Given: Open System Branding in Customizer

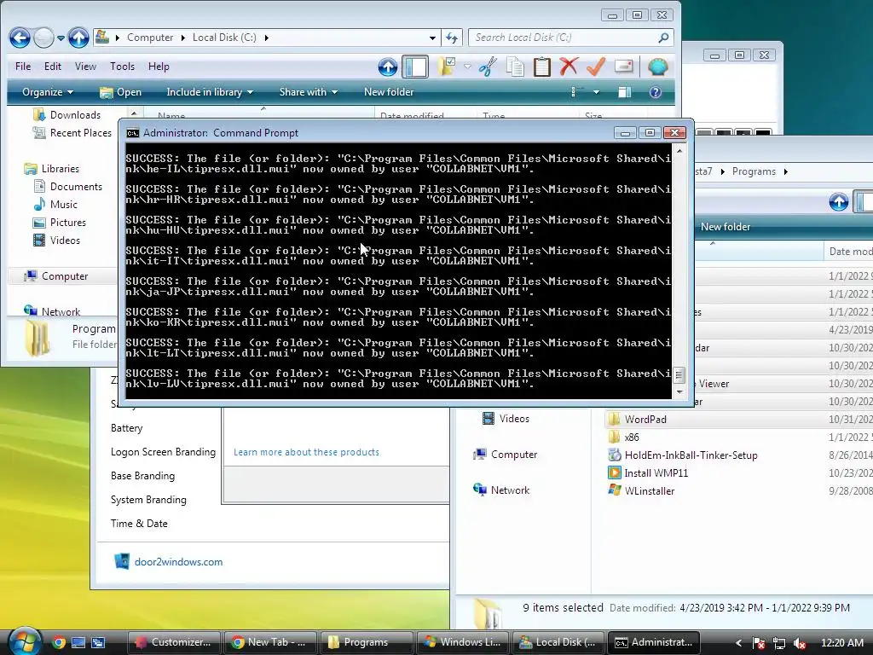Looking at the screenshot, I should click(x=148, y=500).
